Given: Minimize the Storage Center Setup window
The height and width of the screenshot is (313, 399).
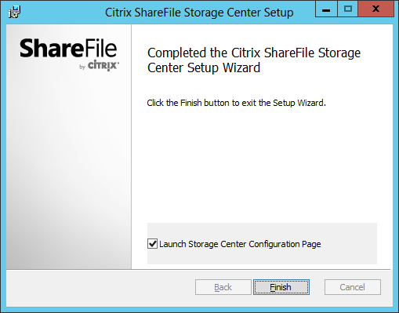Looking at the screenshot, I should (326, 9).
